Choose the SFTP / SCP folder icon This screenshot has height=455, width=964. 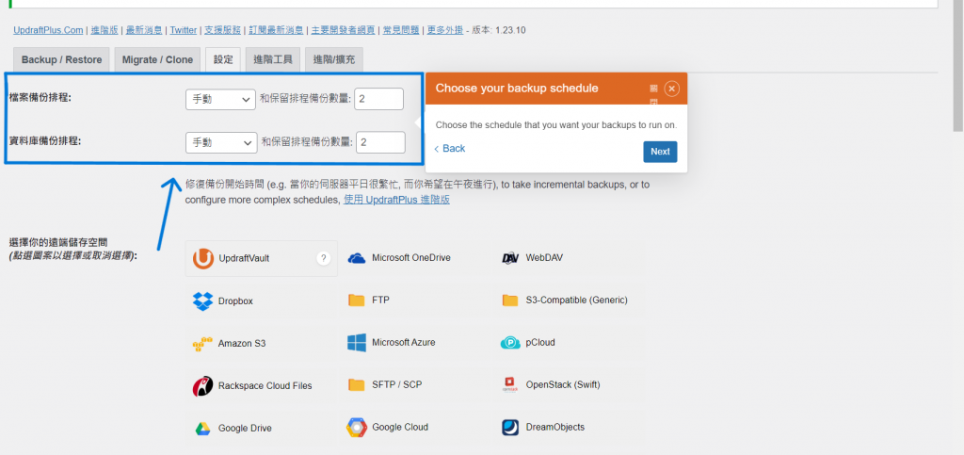357,385
